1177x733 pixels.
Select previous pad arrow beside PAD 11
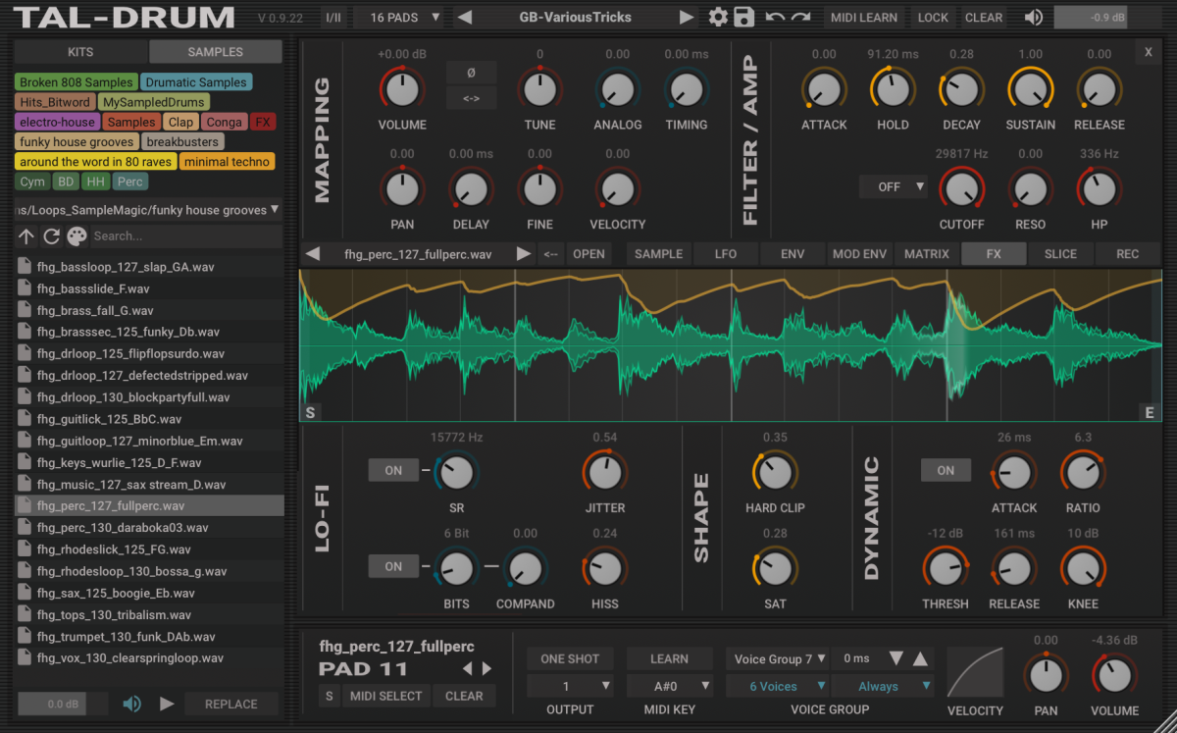click(467, 668)
